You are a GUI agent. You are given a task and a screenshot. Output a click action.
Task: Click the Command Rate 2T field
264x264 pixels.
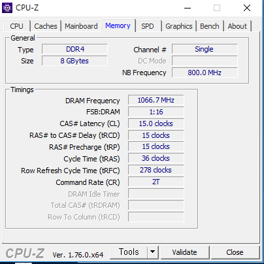[x=156, y=182]
